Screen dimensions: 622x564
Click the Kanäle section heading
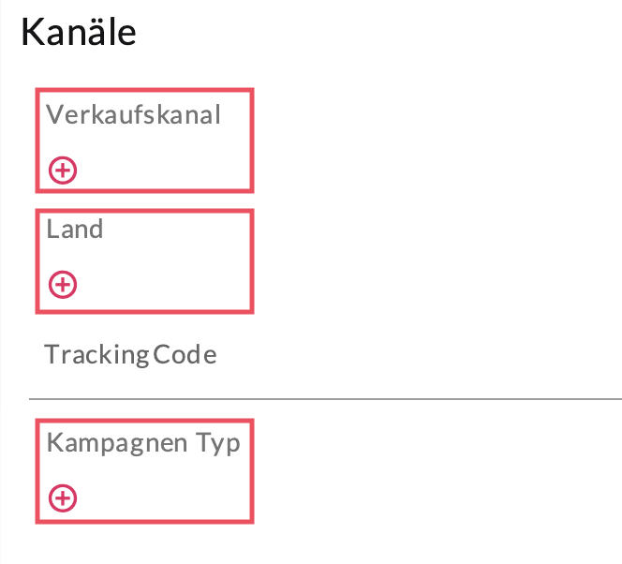click(79, 34)
